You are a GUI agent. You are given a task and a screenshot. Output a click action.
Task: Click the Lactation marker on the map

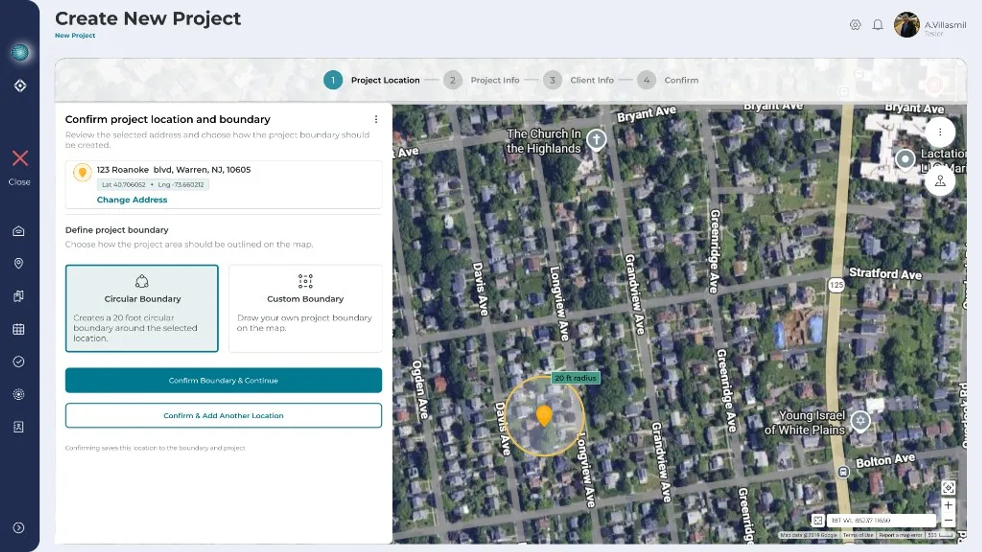pyautogui.click(x=905, y=160)
